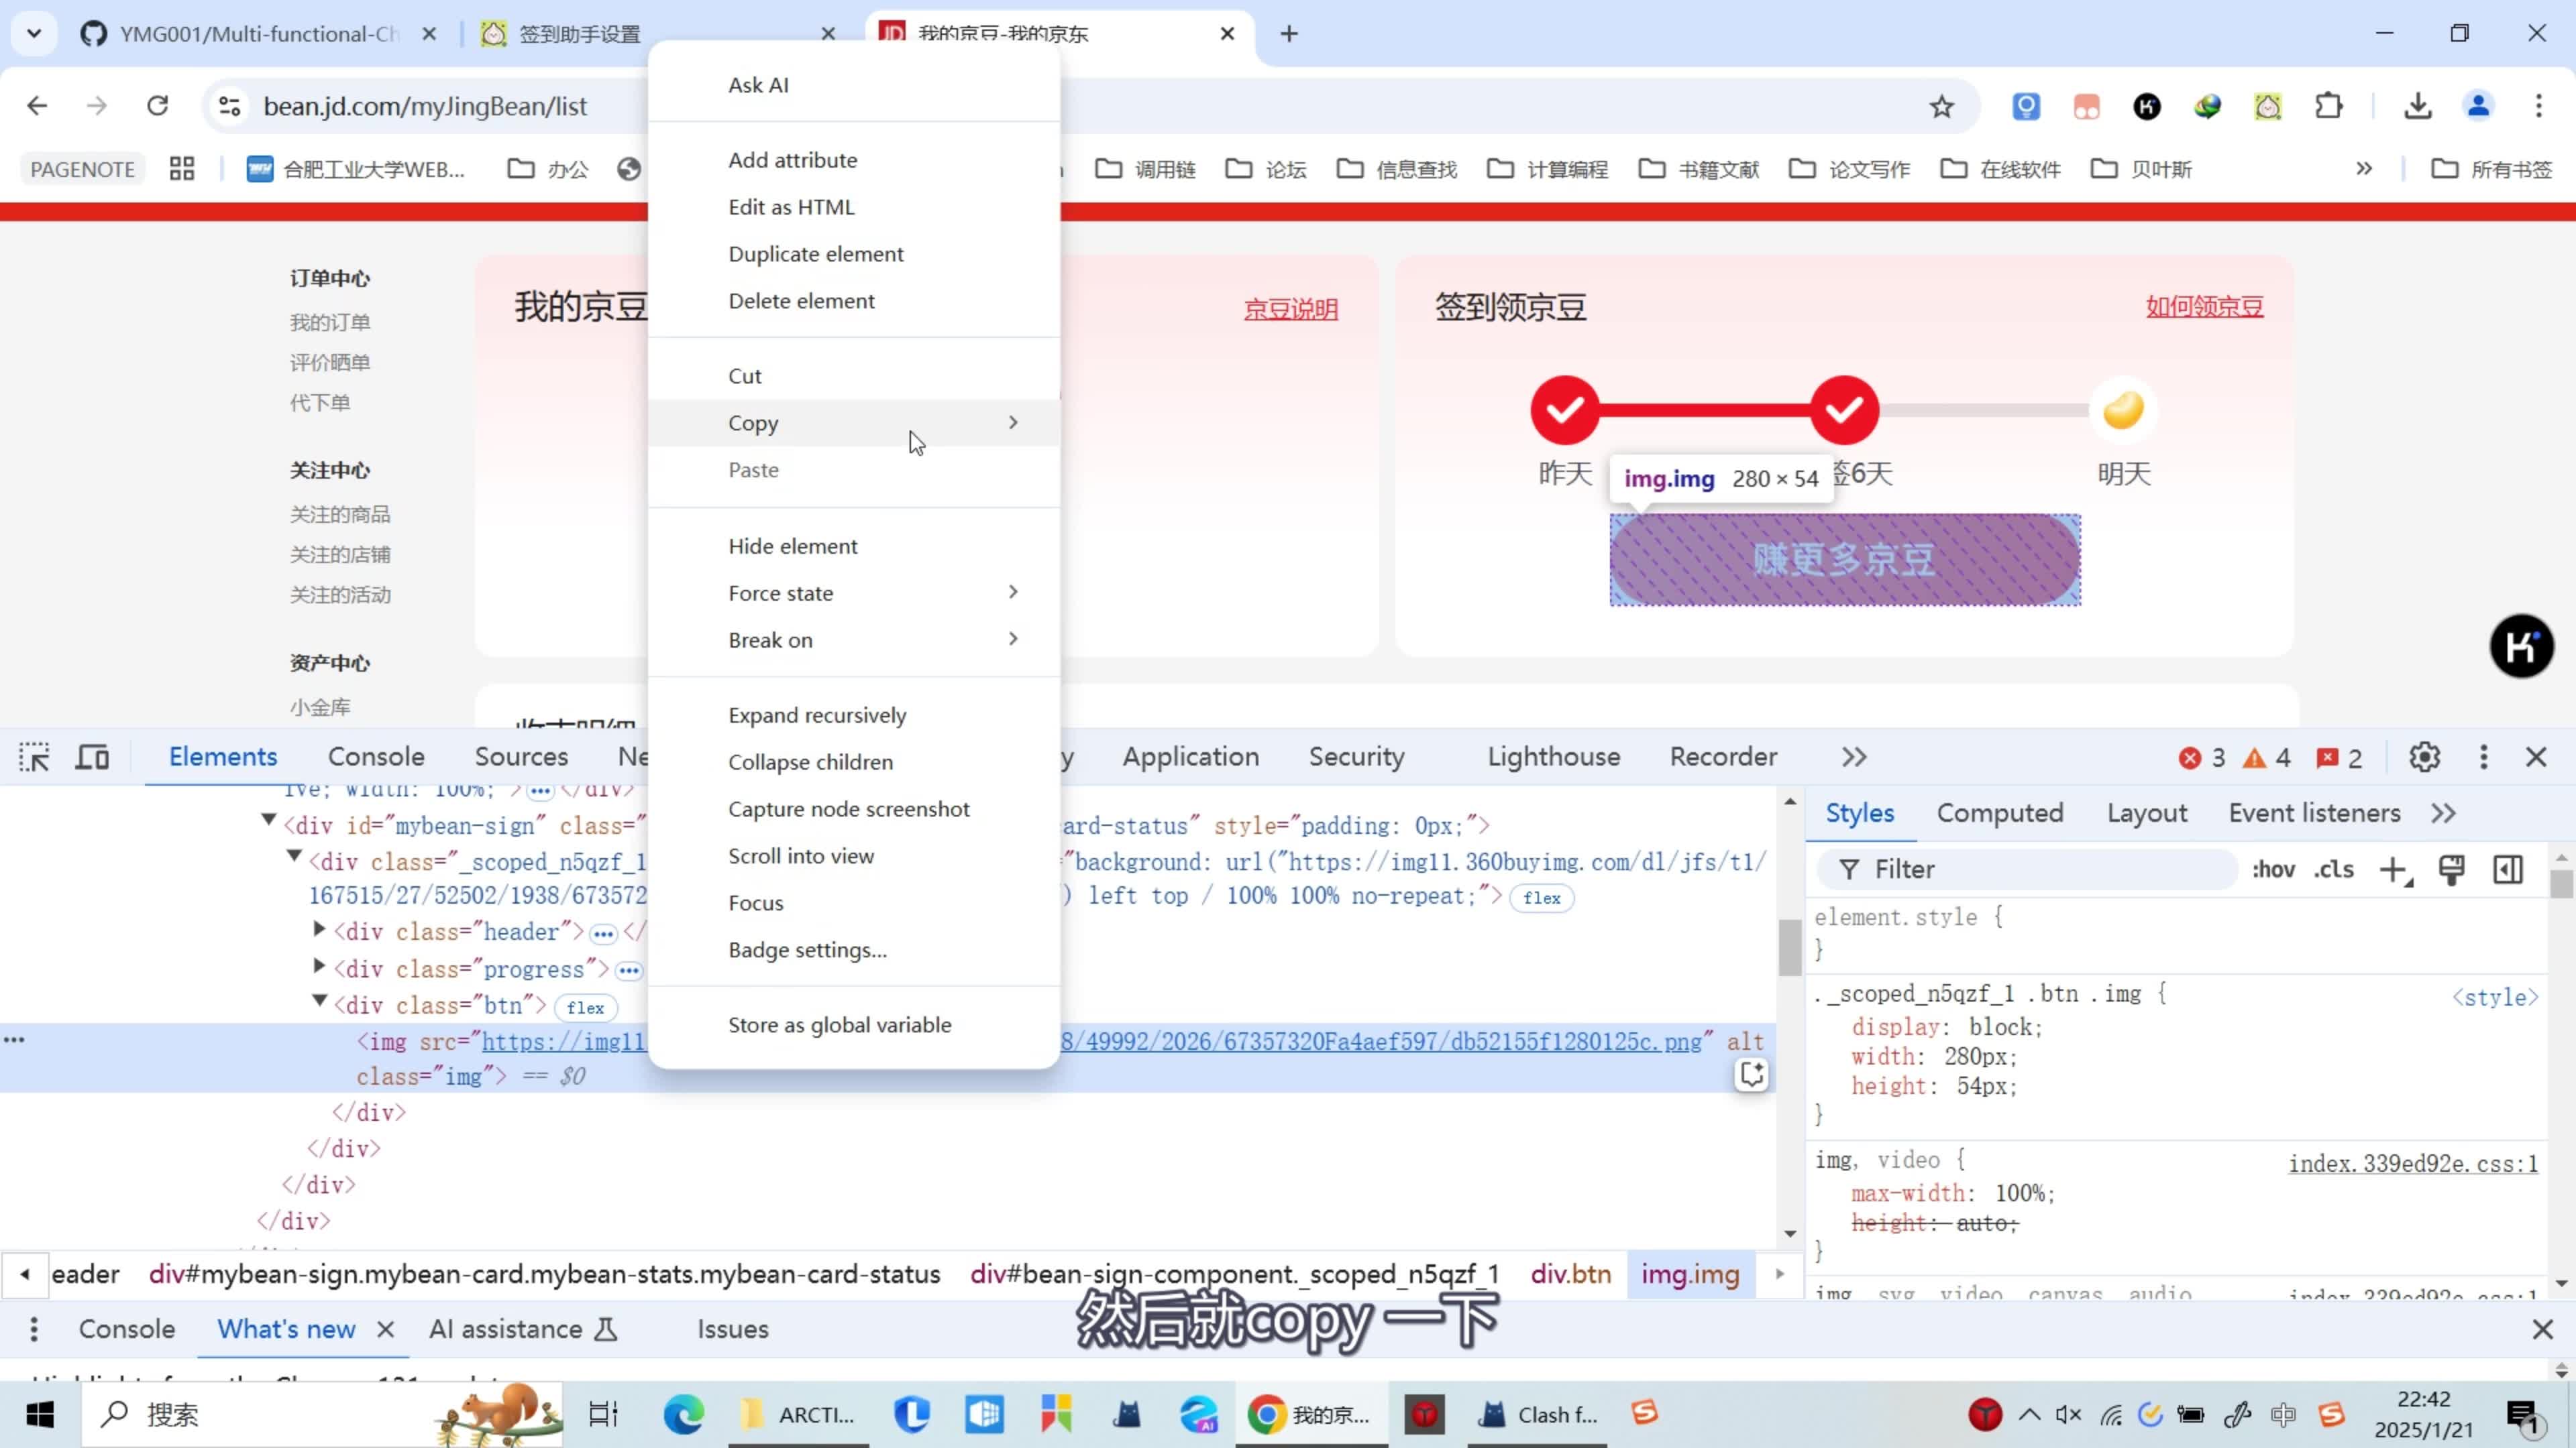This screenshot has width=2576, height=1448.
Task: Click the flex badge next to div btn
Action: (x=585, y=1008)
